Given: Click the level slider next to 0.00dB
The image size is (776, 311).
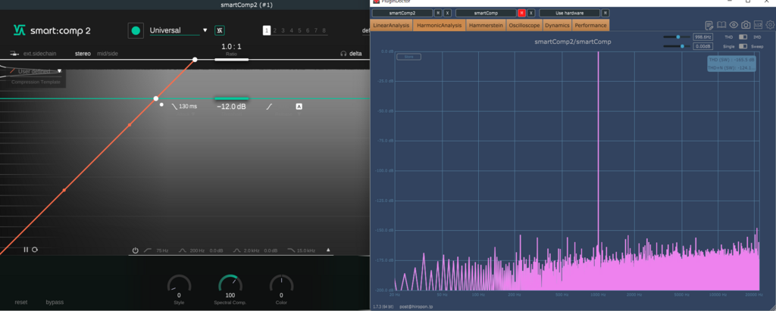Looking at the screenshot, I should click(x=677, y=46).
